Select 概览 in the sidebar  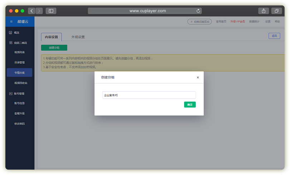pyautogui.click(x=16, y=33)
